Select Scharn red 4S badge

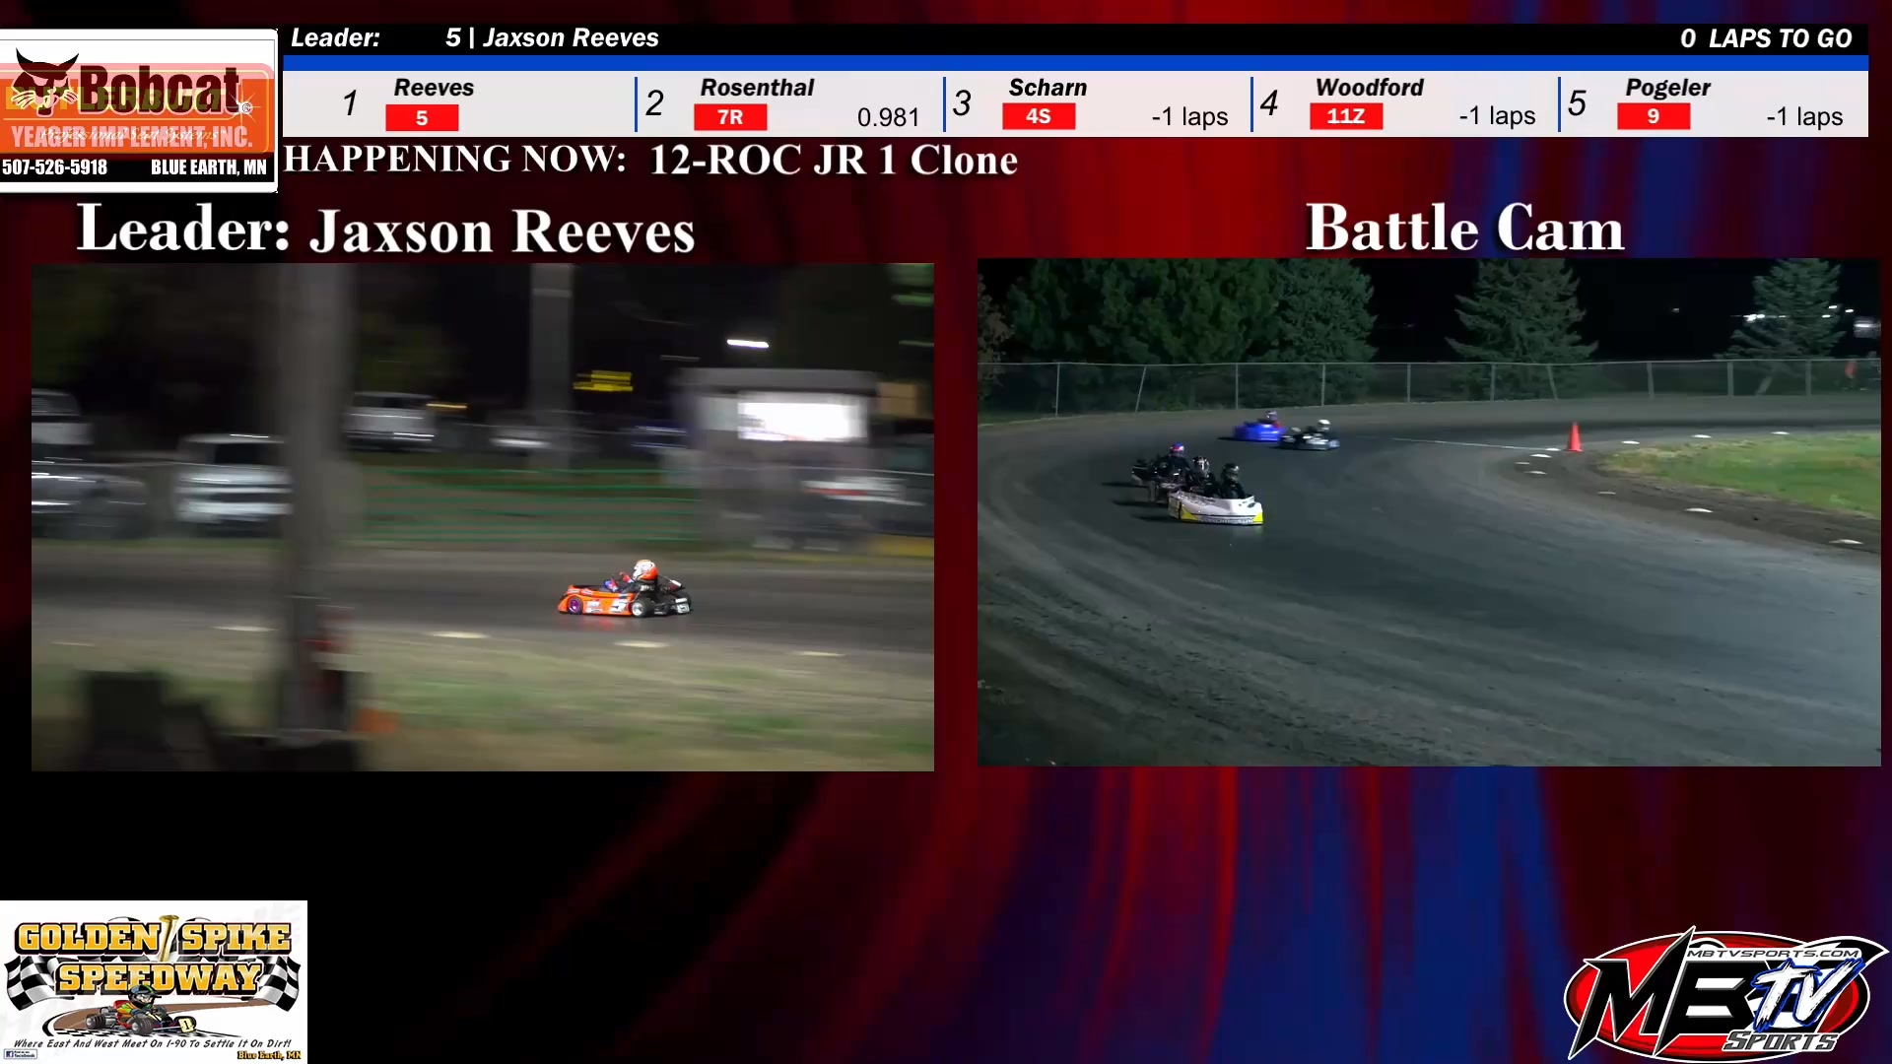[1039, 116]
